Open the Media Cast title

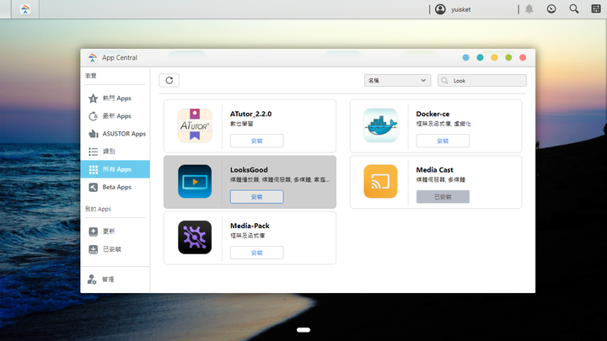(x=434, y=170)
